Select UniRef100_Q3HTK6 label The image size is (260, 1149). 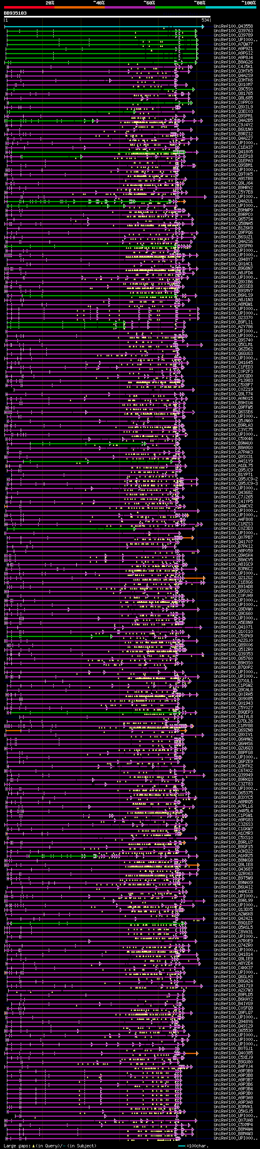[x=233, y=80]
